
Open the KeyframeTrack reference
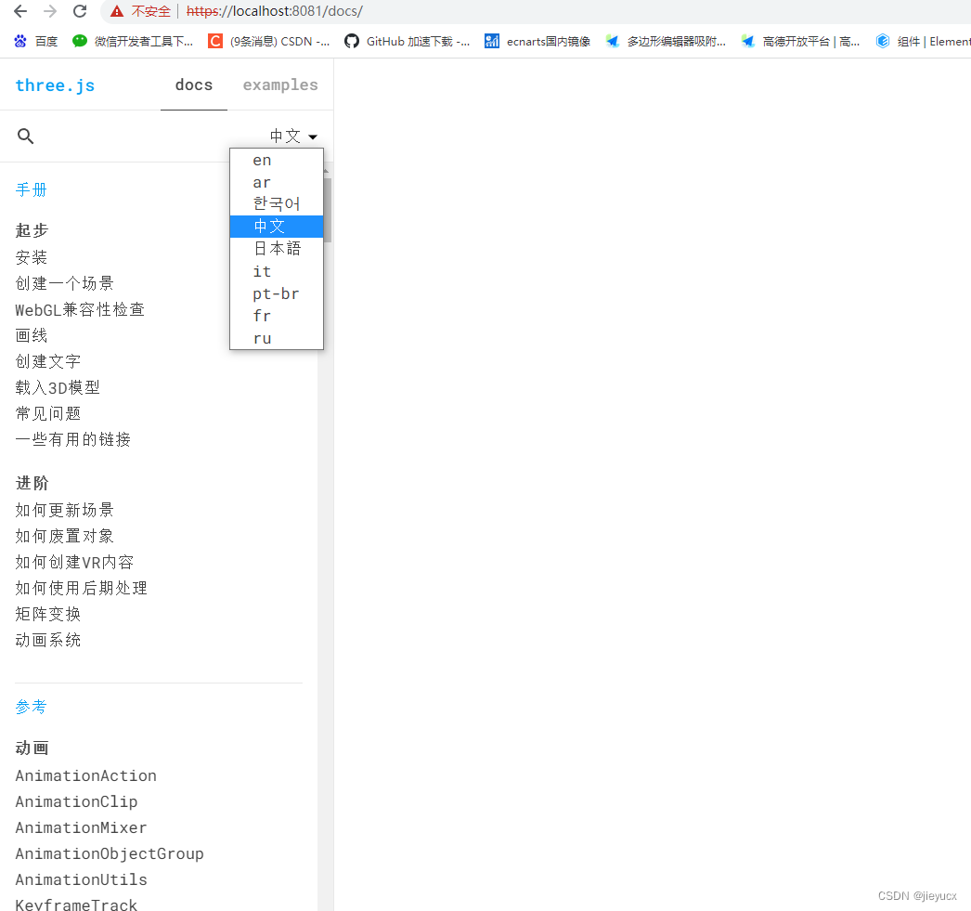click(76, 904)
